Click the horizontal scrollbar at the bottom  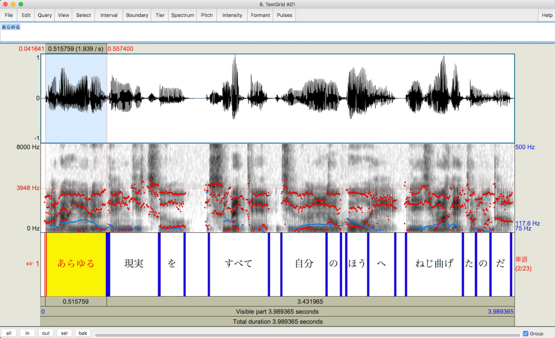coord(308,335)
